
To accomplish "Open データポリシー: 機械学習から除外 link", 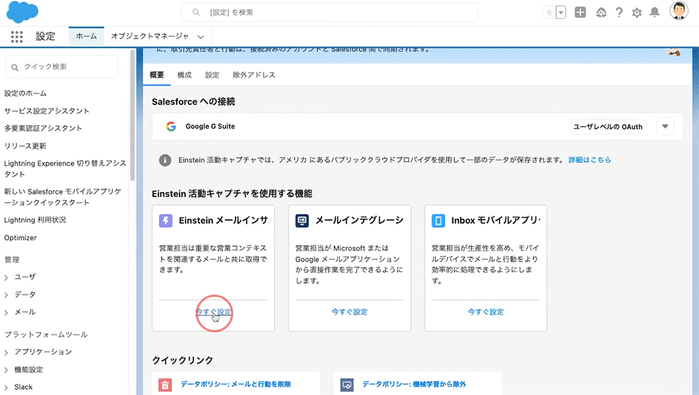I will 414,384.
